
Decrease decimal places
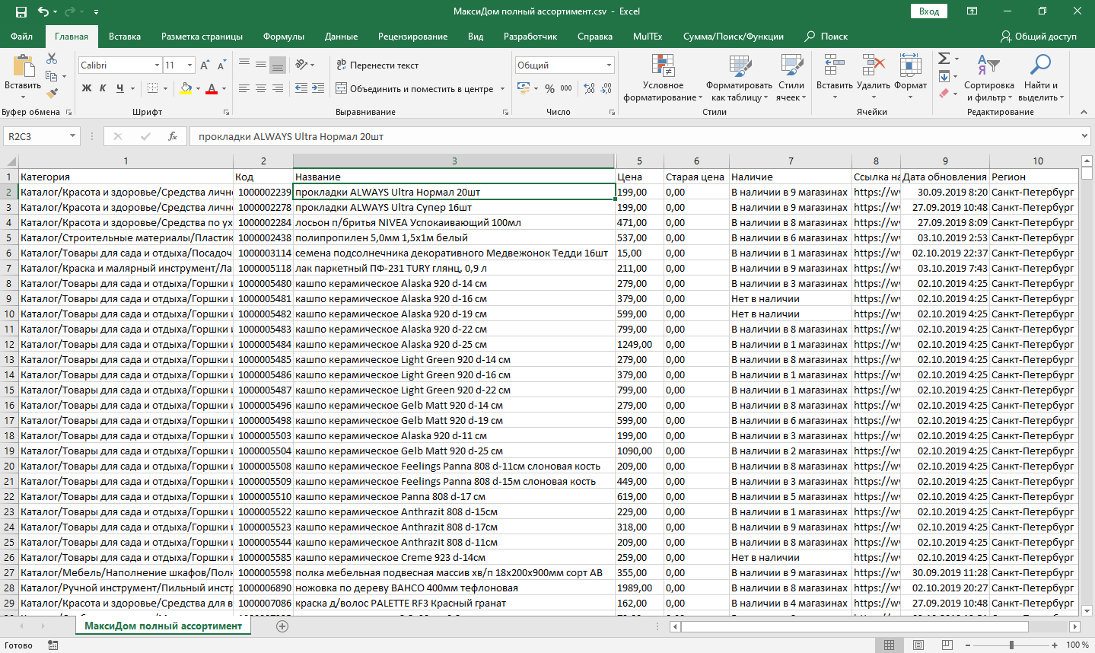pos(606,88)
